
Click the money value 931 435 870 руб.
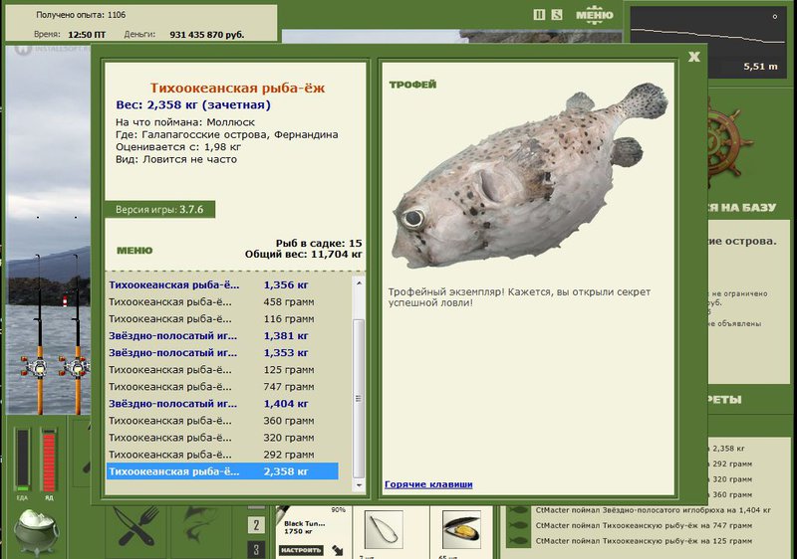[207, 35]
